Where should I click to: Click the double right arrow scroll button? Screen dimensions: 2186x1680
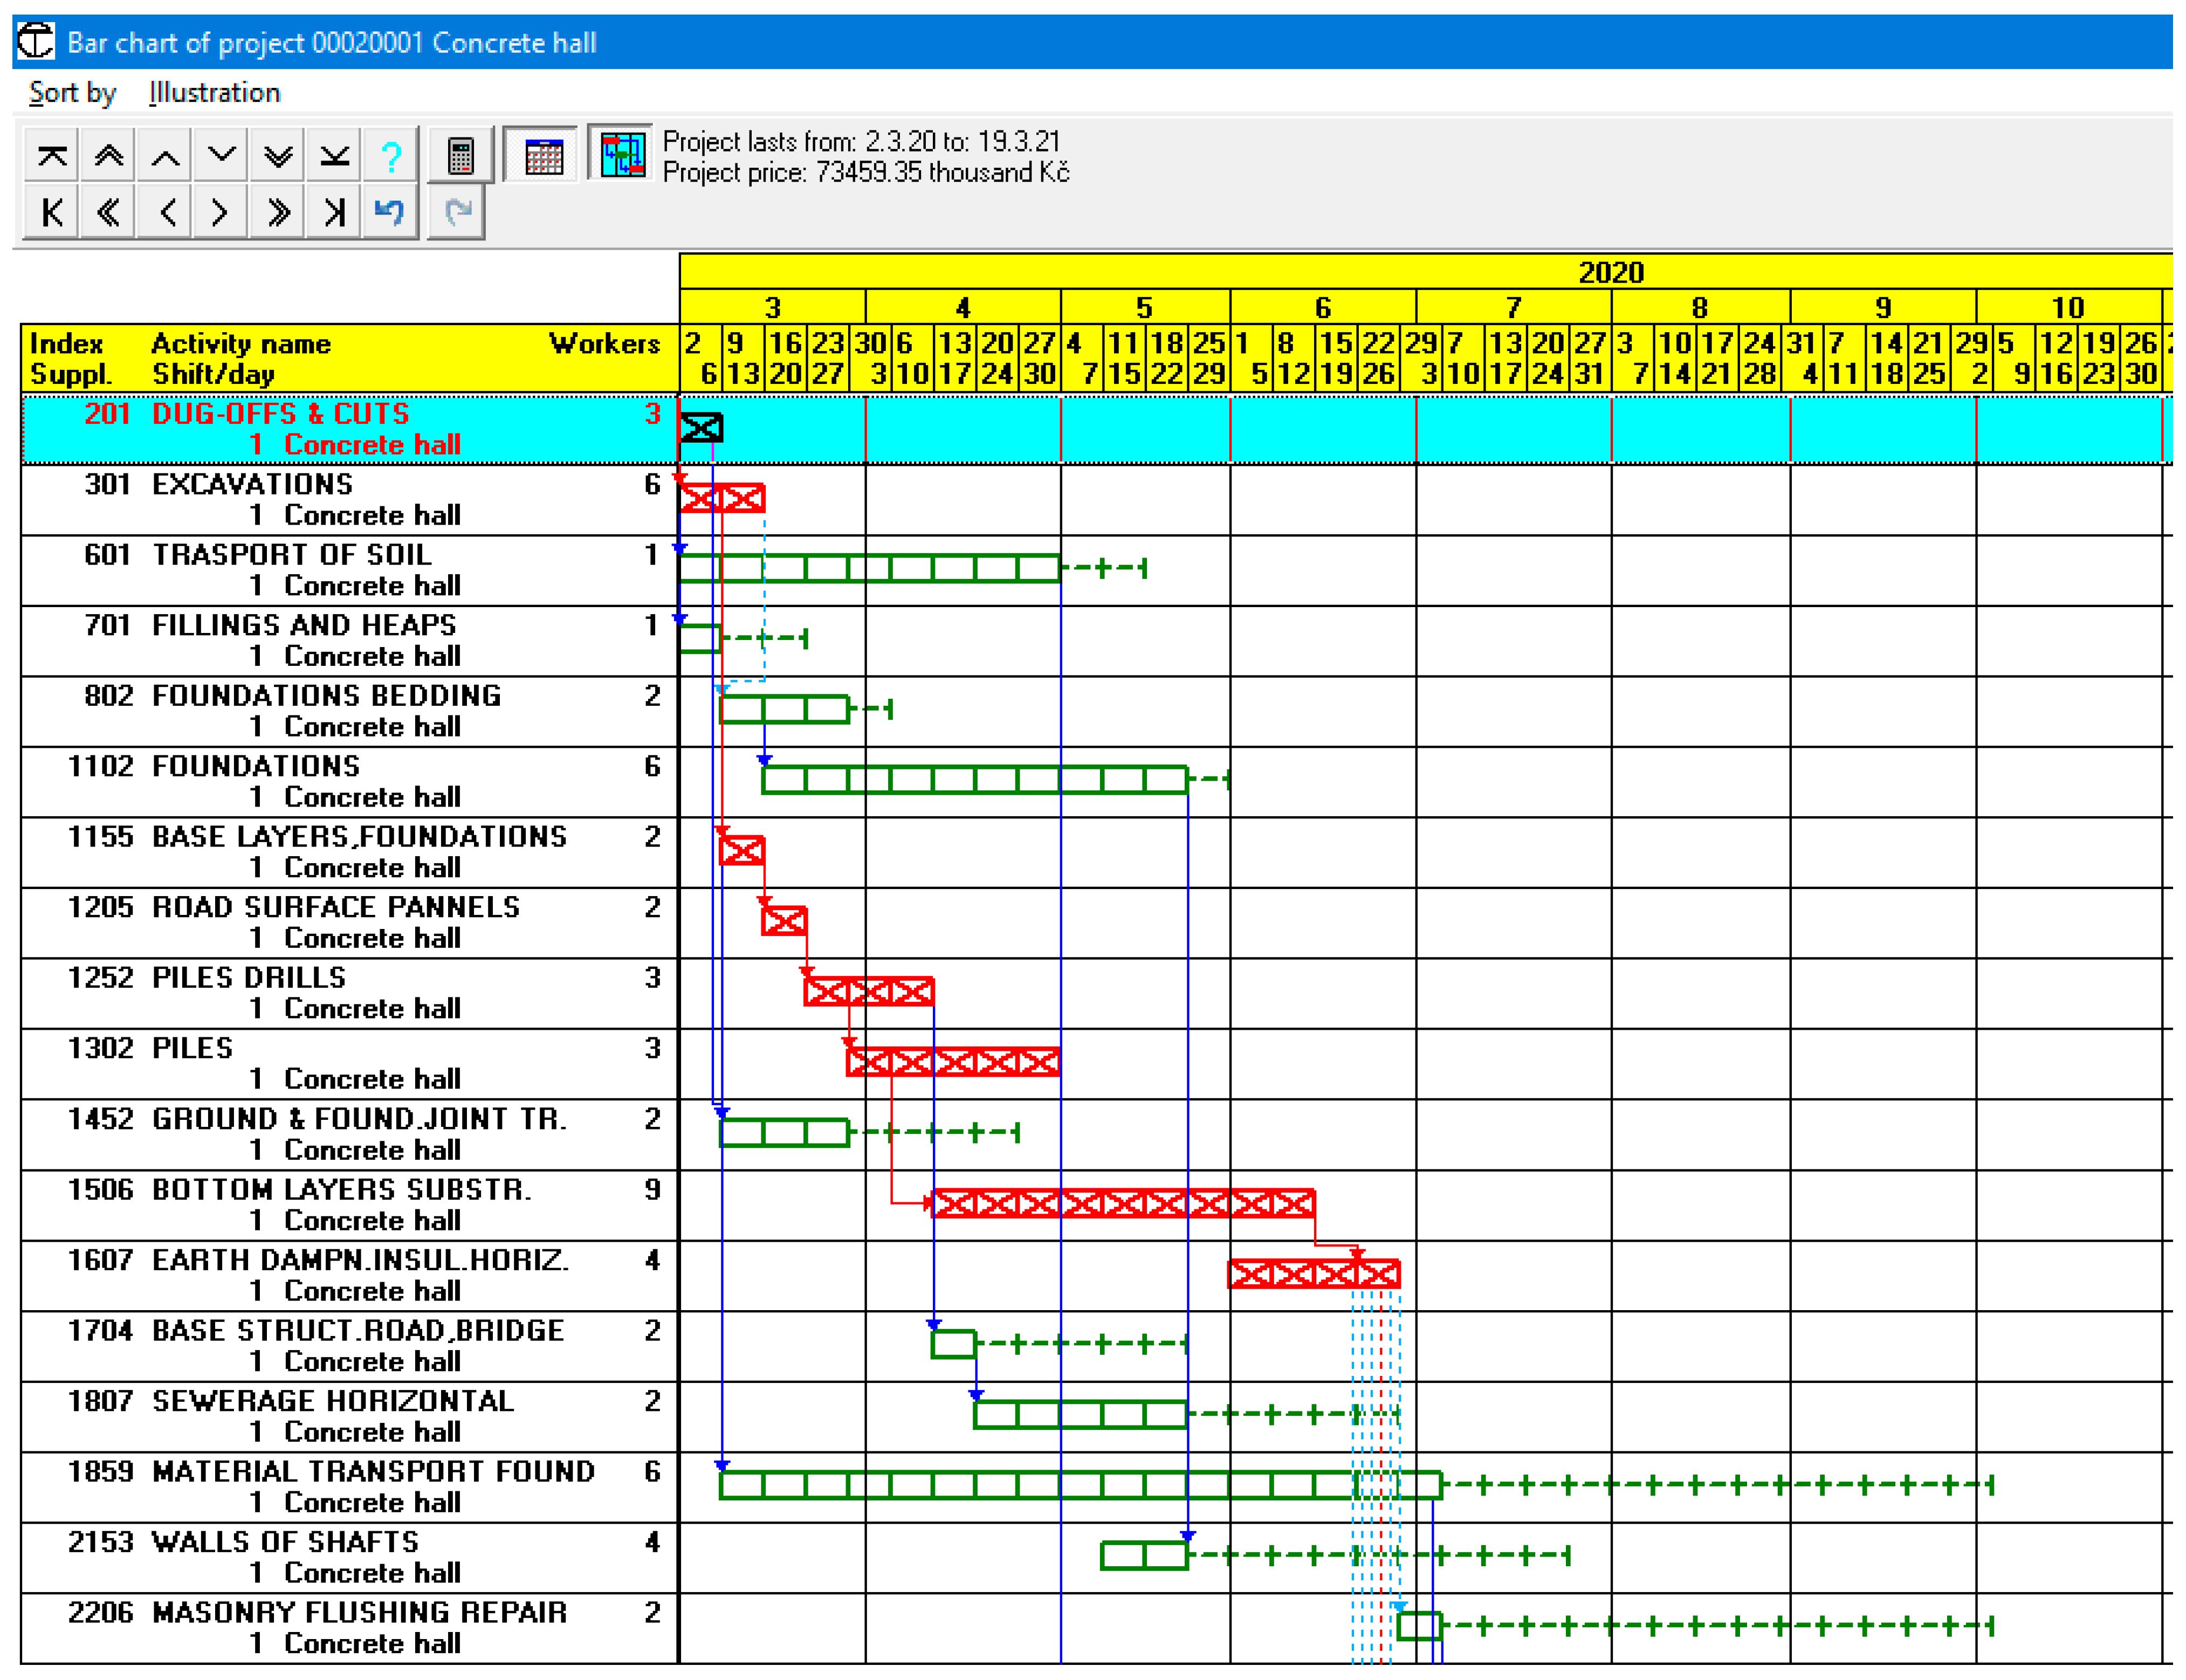[278, 212]
